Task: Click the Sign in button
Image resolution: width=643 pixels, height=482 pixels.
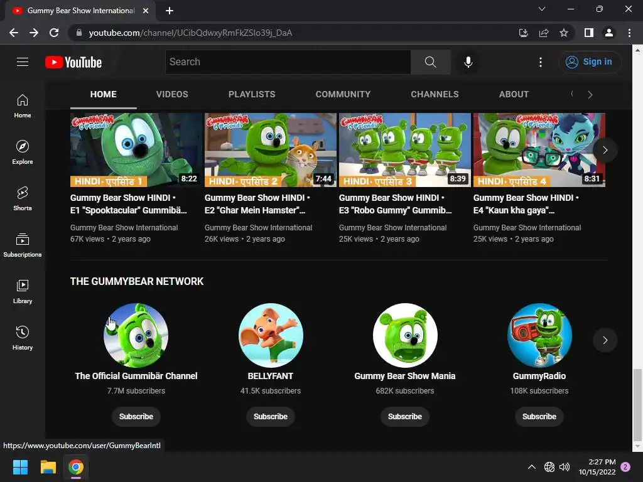Action: point(590,62)
